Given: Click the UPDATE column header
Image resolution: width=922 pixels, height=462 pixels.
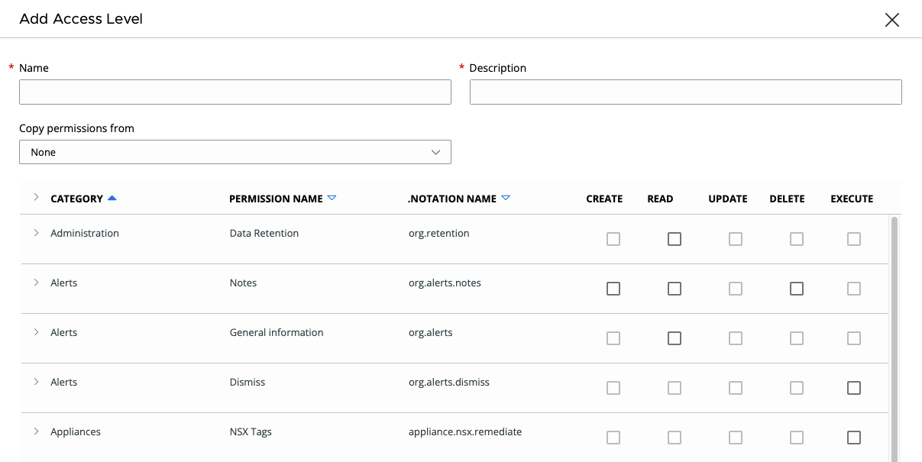Looking at the screenshot, I should click(x=728, y=199).
